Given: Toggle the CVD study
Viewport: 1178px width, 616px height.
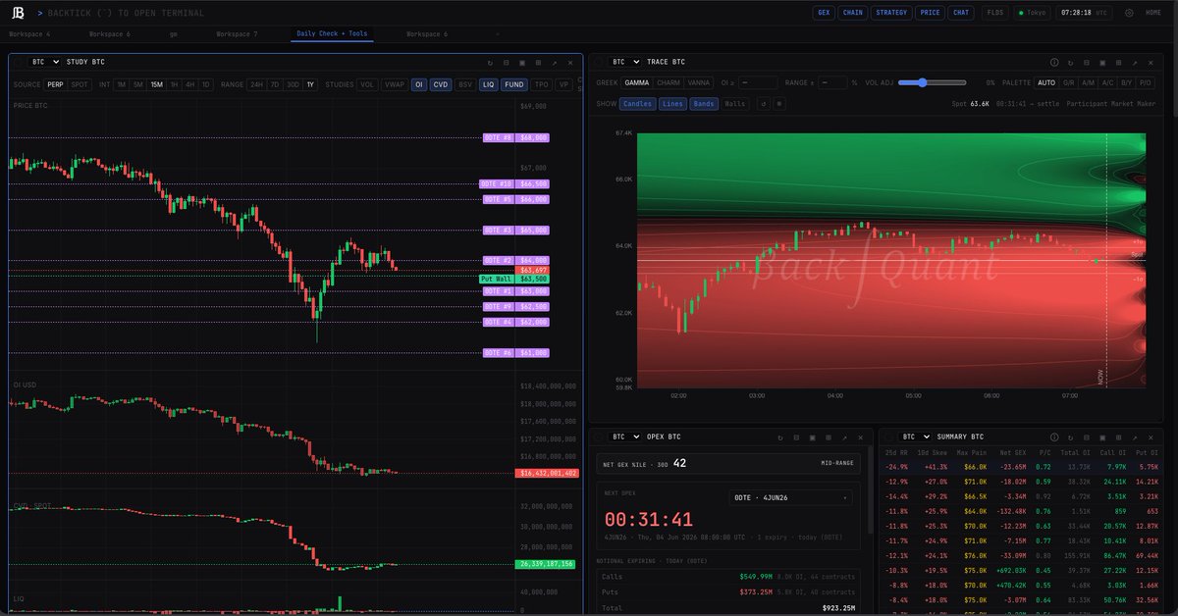Looking at the screenshot, I should pyautogui.click(x=441, y=84).
